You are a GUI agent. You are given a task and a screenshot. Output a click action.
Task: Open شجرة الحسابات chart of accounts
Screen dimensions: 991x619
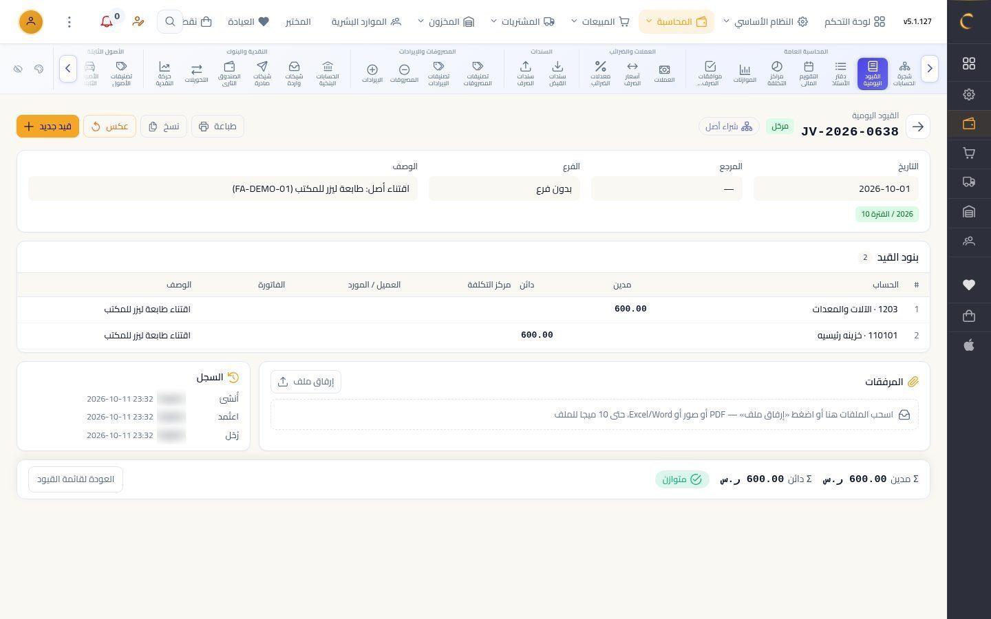click(904, 73)
